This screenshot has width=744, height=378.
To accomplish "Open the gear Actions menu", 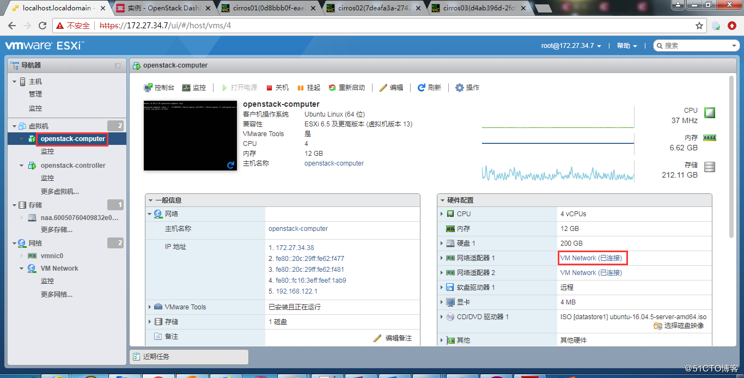I will coord(467,88).
